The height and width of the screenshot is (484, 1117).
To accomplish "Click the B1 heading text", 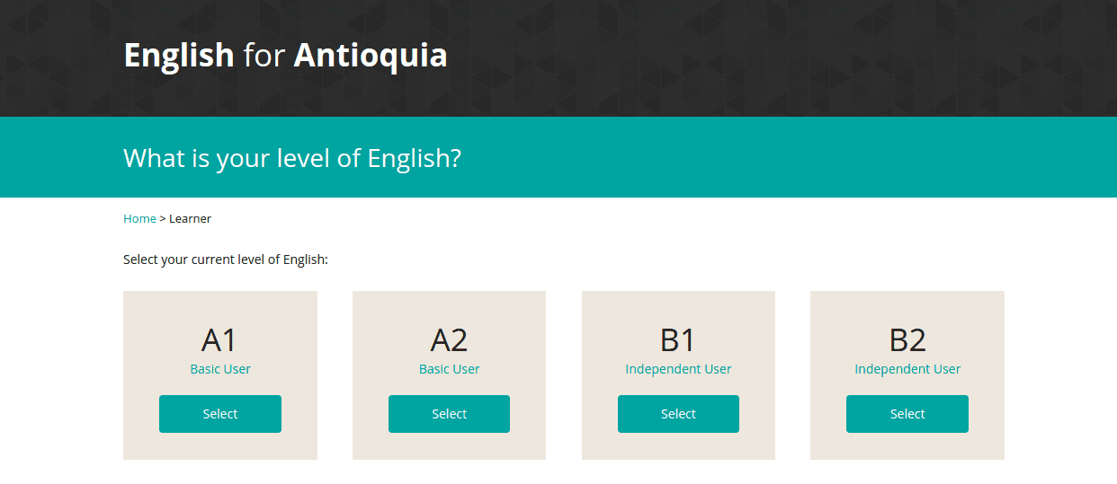I will click(x=678, y=340).
